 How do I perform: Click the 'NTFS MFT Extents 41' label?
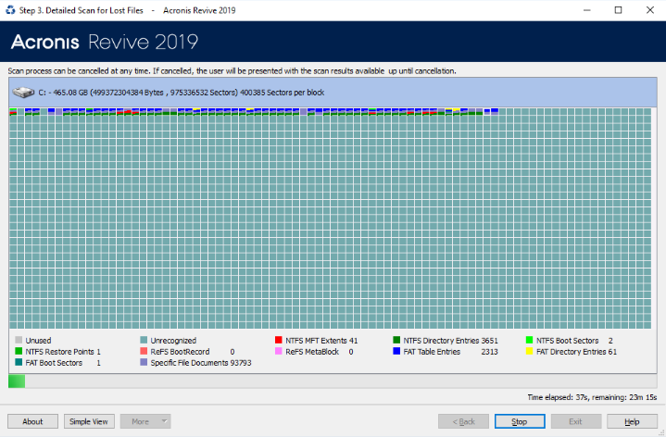321,341
